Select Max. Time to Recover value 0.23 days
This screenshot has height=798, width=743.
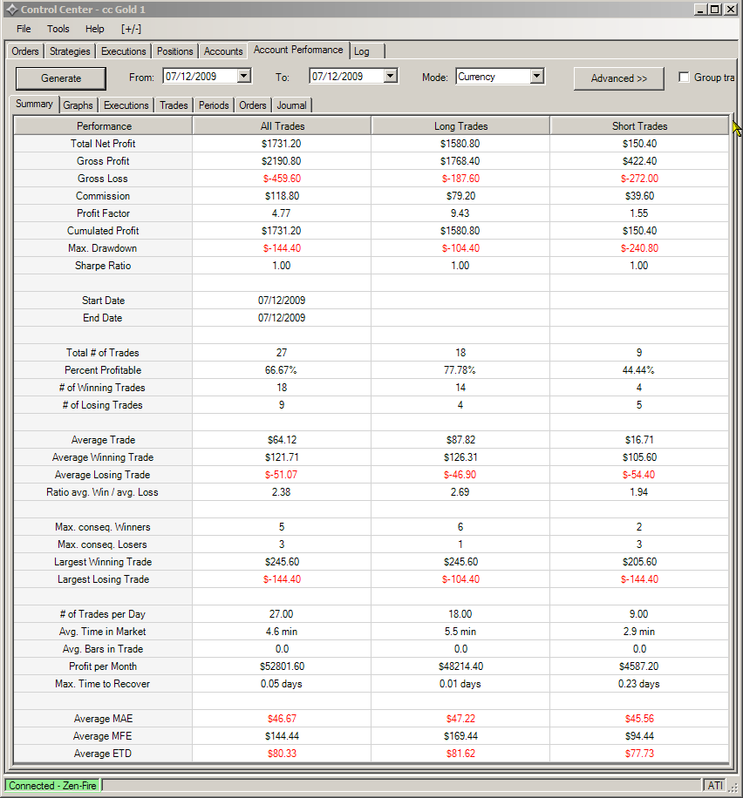tap(639, 684)
